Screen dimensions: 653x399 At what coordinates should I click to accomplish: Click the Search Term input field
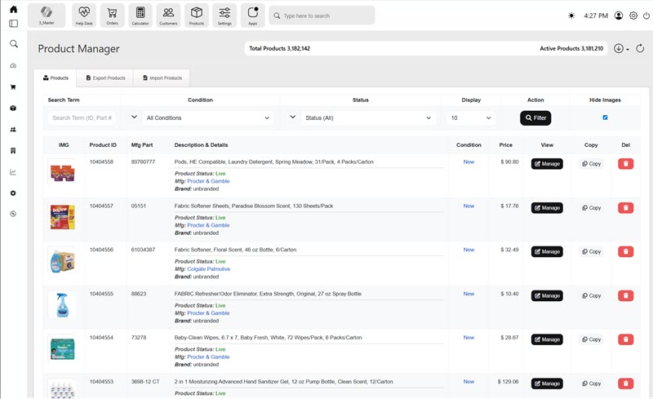coord(82,118)
